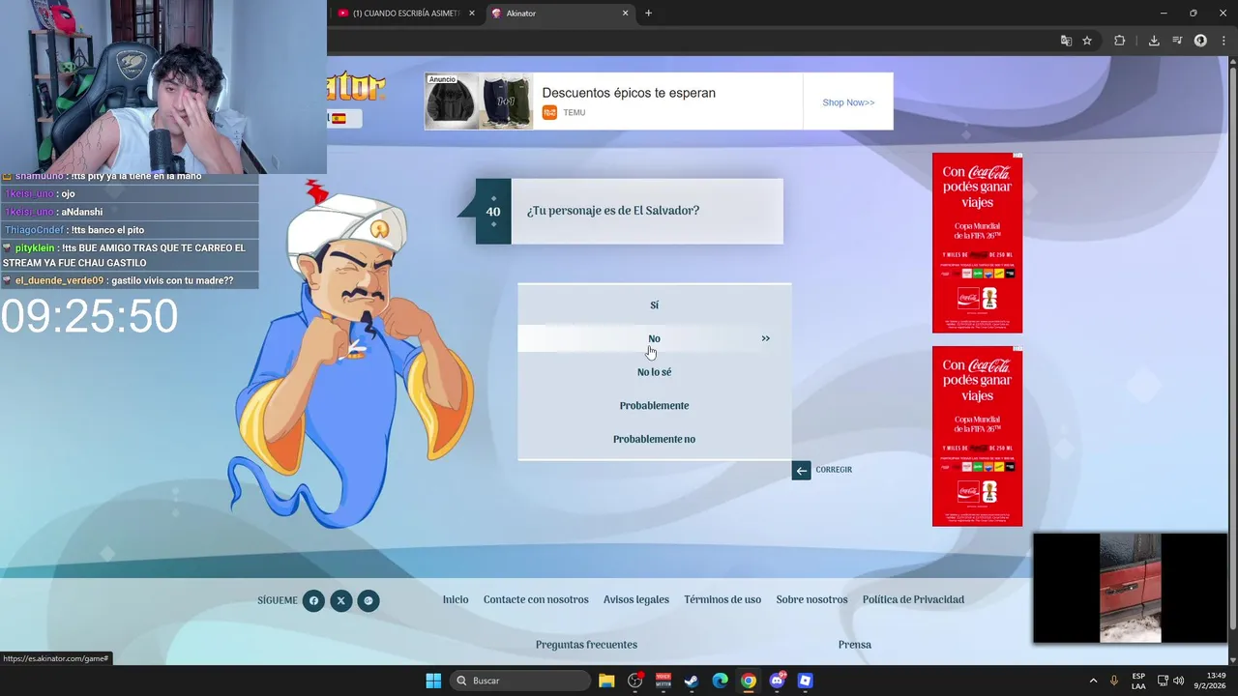Open the Chrome profile avatar
1238x696 pixels.
point(1200,41)
